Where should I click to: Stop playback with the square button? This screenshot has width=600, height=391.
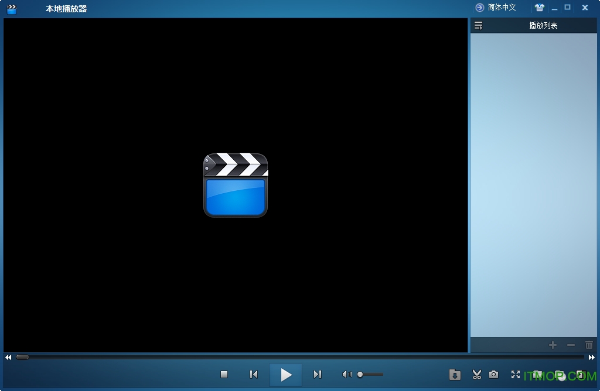[x=224, y=375]
